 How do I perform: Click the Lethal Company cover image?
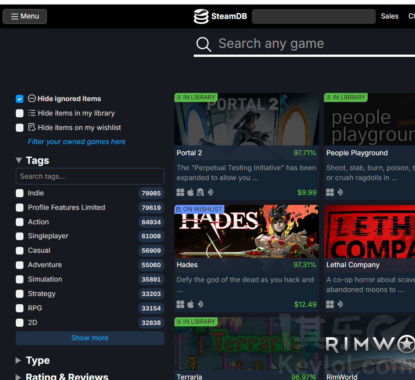click(369, 232)
